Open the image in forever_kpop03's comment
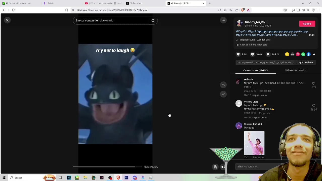Screen dimensions: 322x181 tap(254, 143)
